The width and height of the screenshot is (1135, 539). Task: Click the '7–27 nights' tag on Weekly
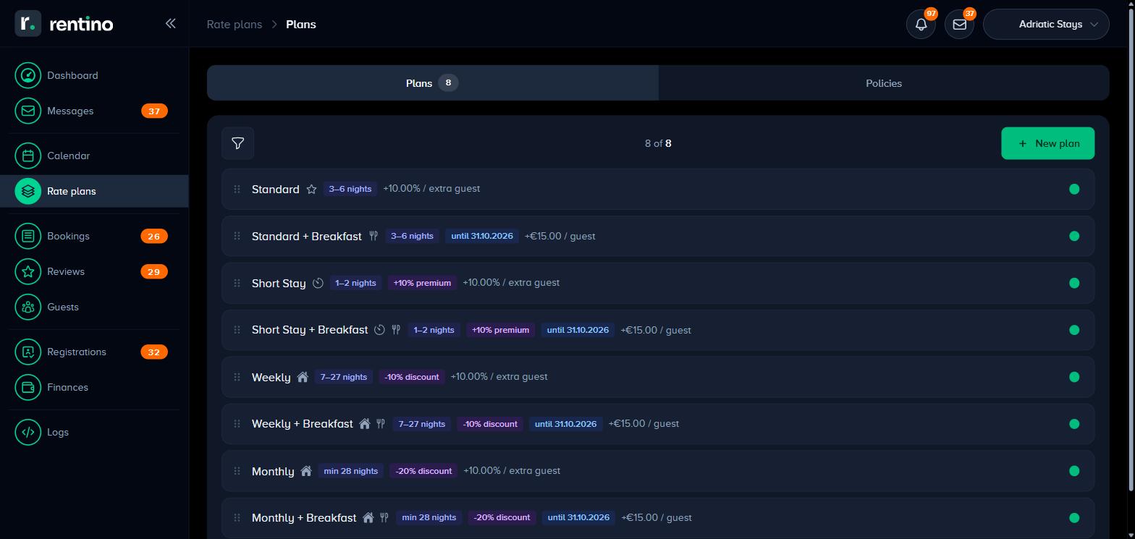[343, 377]
